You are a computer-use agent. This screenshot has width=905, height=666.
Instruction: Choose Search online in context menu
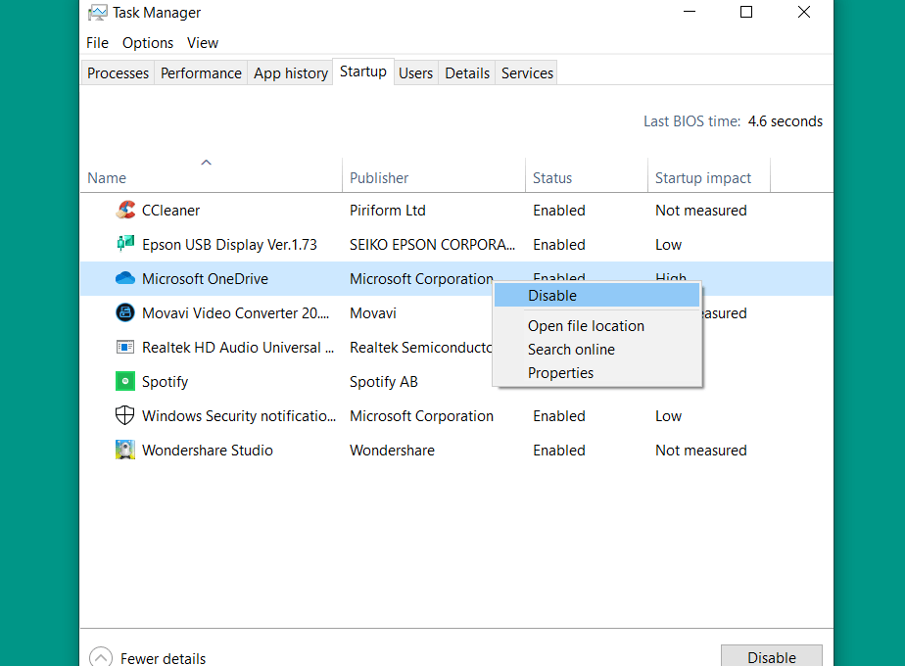click(596, 349)
